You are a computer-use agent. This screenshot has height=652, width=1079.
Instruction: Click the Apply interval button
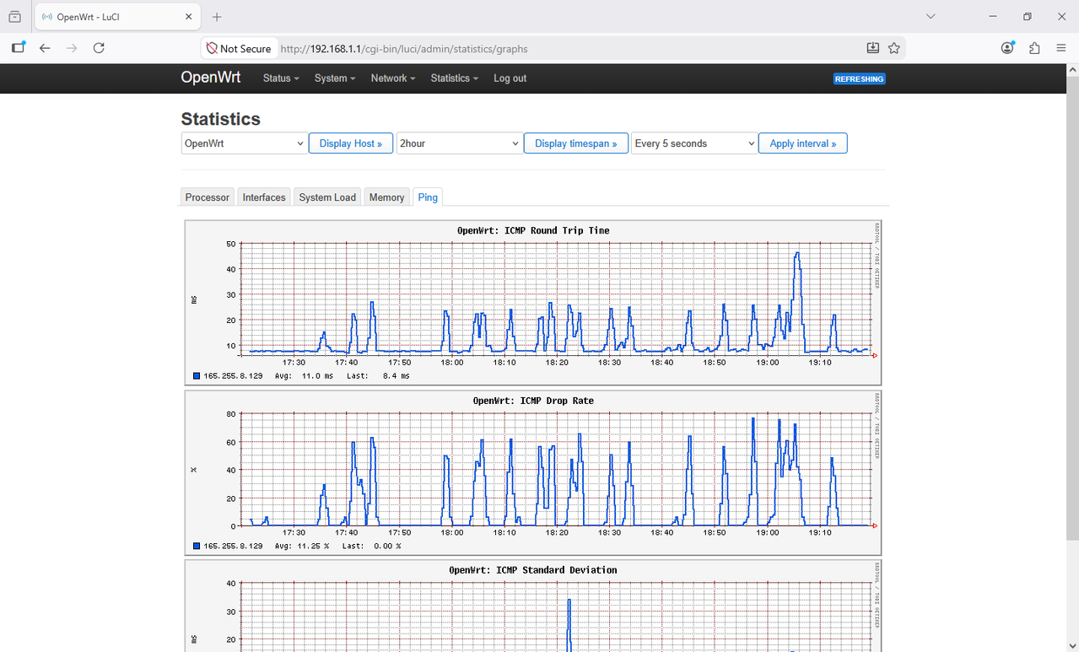pos(803,143)
